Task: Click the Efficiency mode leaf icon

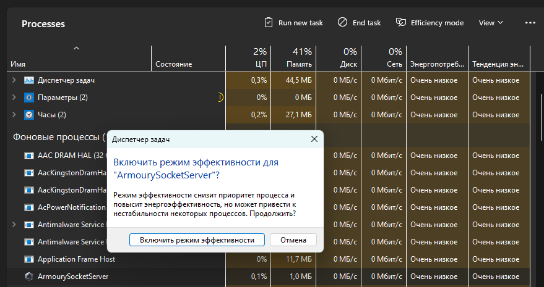Action: click(x=400, y=22)
